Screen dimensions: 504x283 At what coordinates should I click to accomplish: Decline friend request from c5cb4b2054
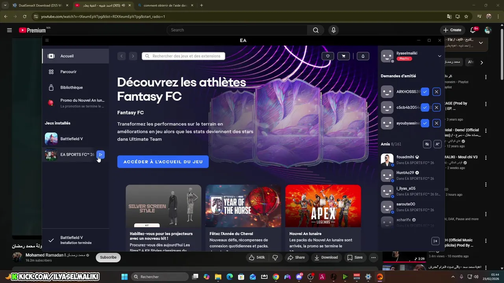436,107
